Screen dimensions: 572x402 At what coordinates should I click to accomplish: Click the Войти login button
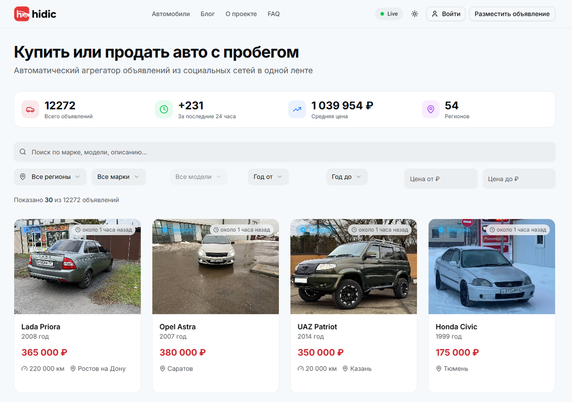[x=446, y=14]
